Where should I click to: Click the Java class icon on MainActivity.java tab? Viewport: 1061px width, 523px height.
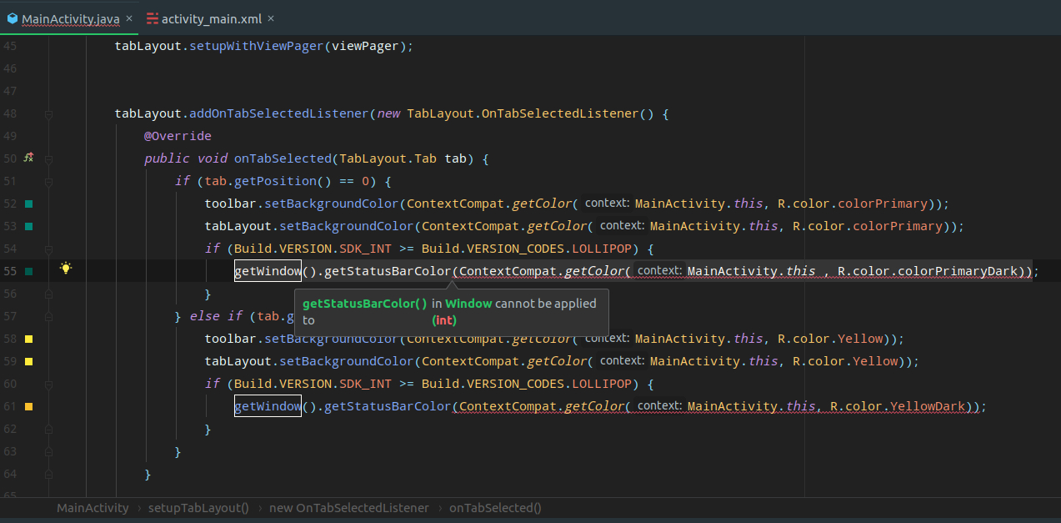click(13, 18)
